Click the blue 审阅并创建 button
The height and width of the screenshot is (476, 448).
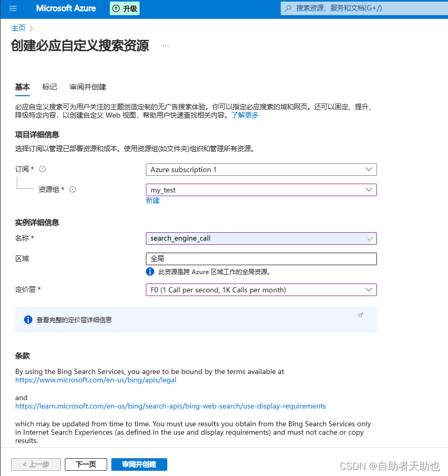pos(139,464)
